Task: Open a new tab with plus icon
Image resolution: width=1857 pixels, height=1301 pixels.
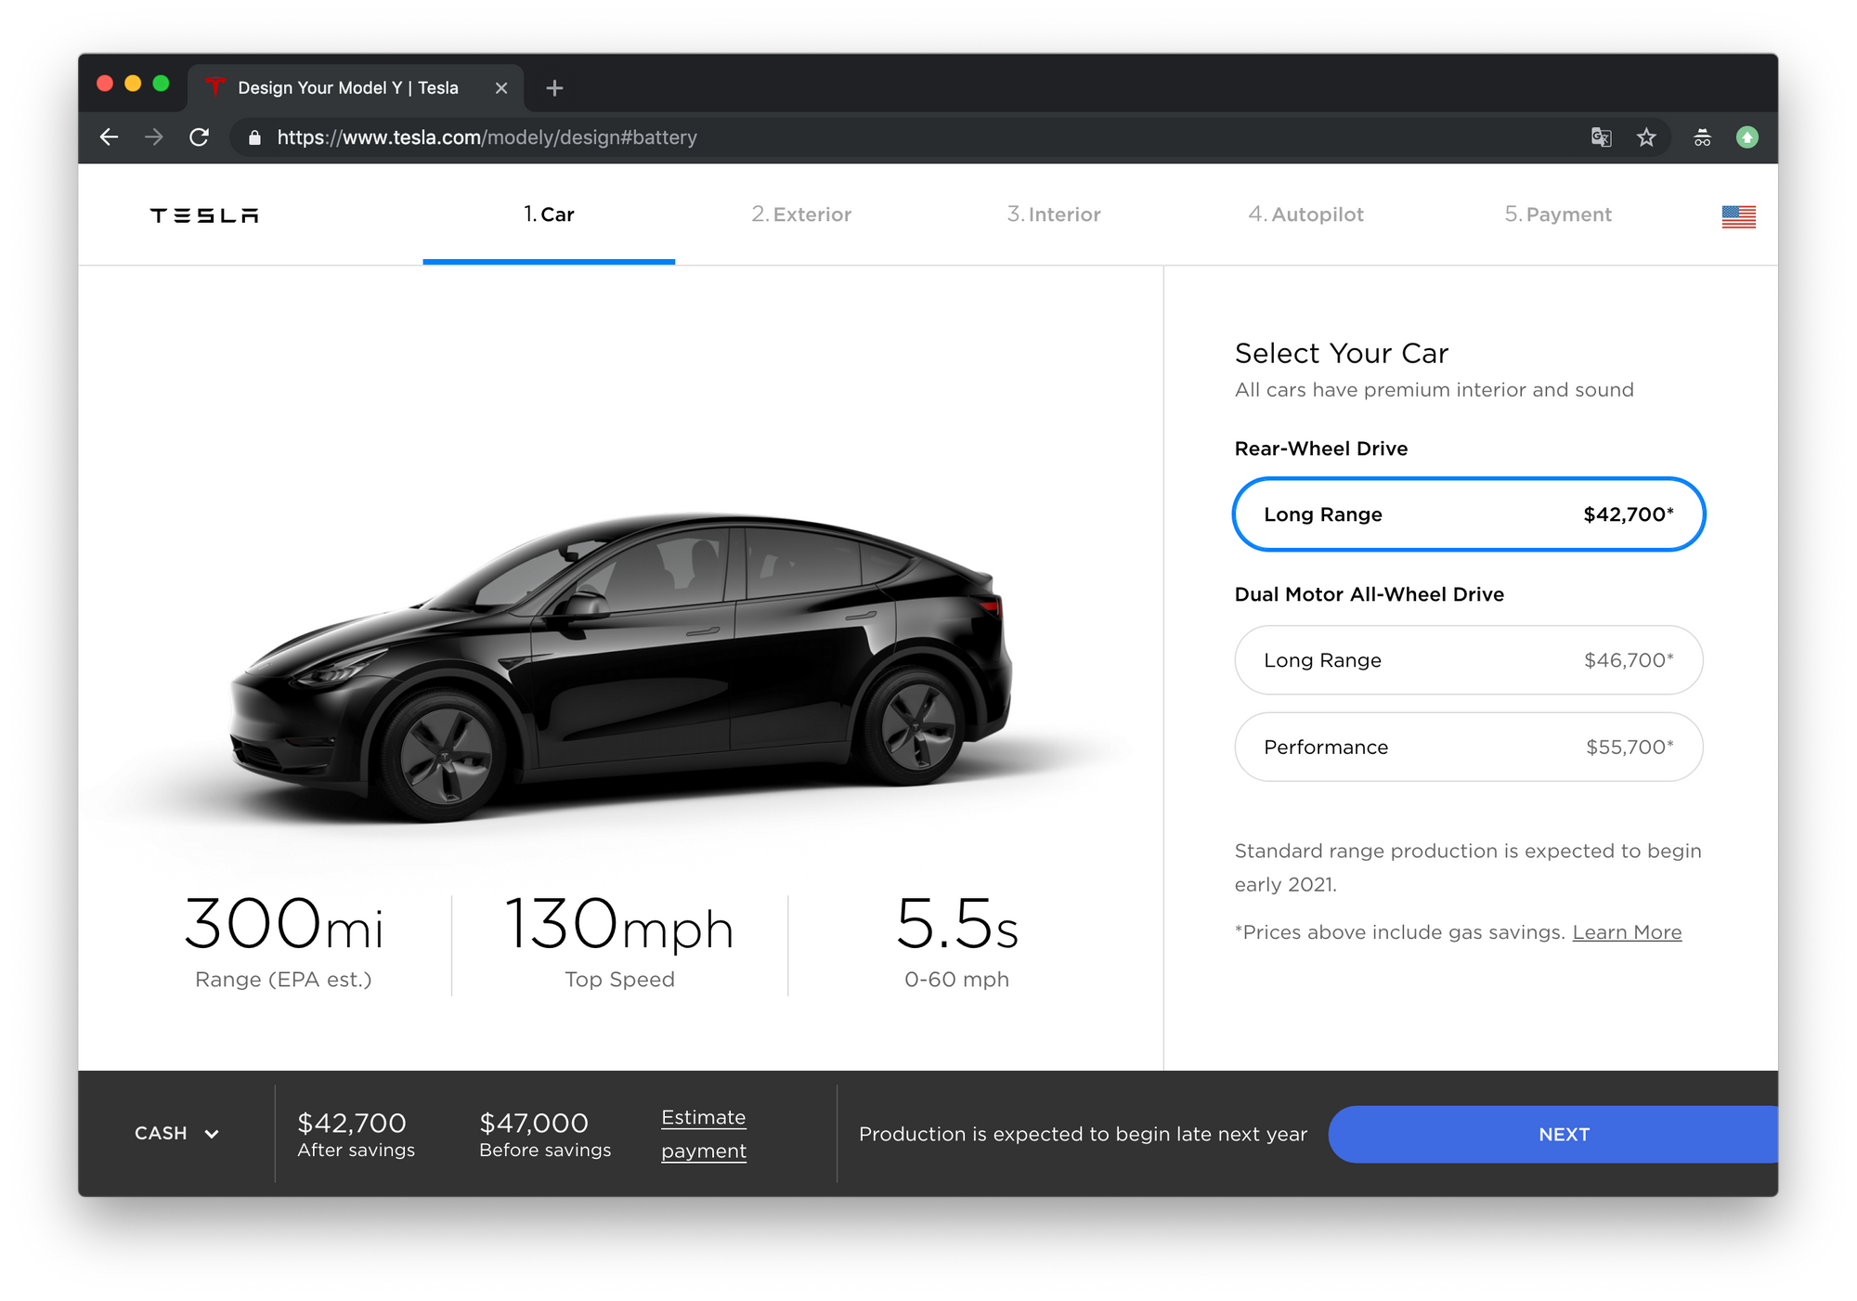Action: [554, 88]
